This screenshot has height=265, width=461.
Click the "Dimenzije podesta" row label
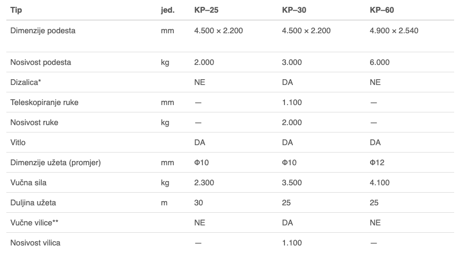(43, 31)
